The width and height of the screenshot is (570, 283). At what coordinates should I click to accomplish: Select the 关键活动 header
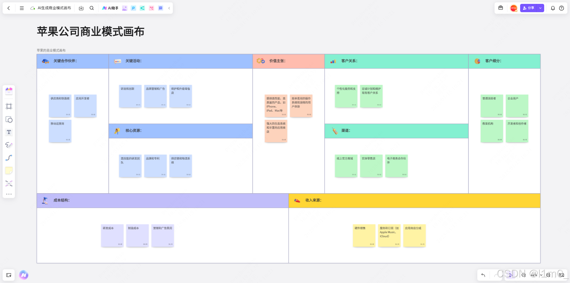180,61
